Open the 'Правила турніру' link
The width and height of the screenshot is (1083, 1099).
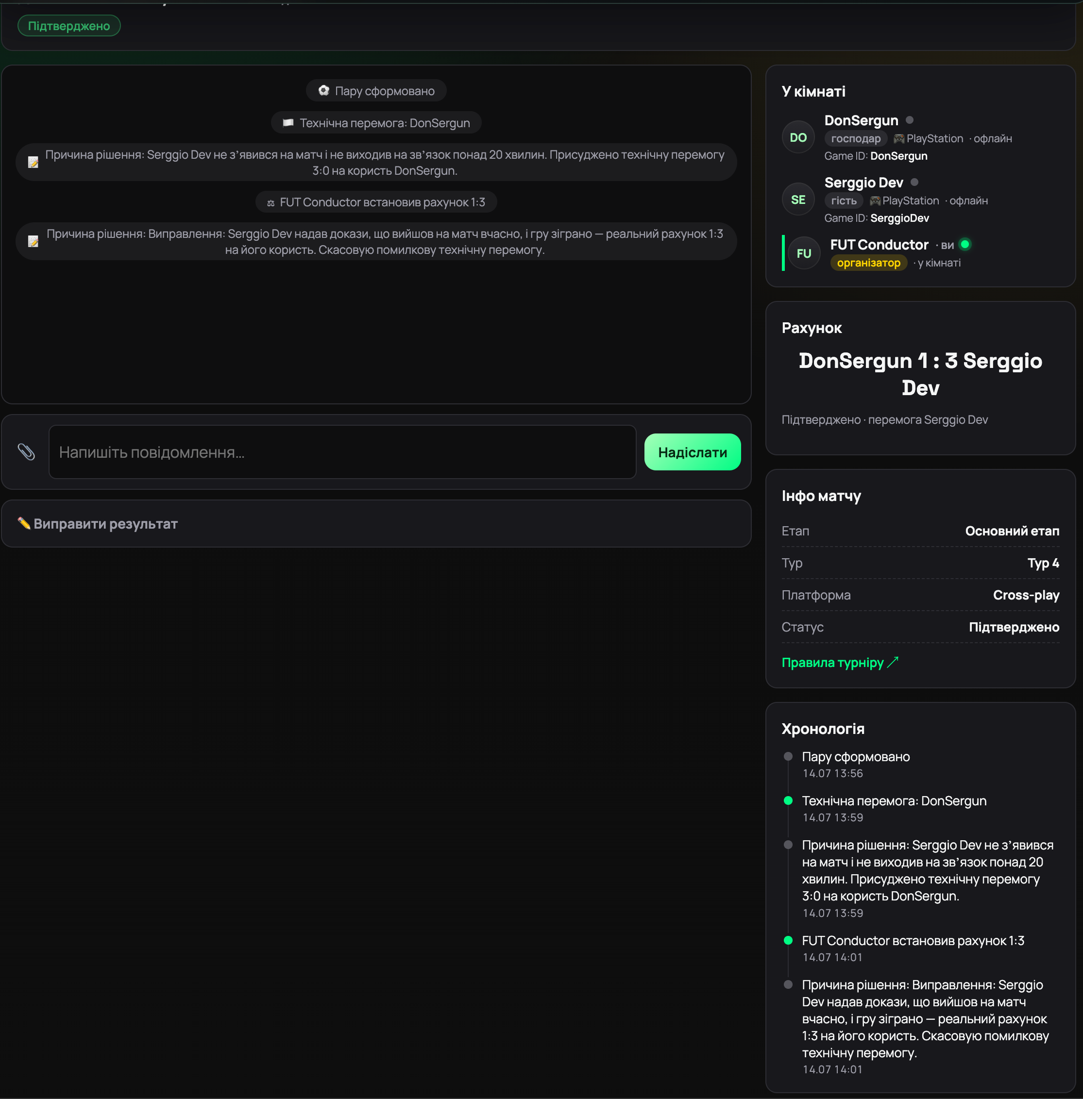coord(840,662)
